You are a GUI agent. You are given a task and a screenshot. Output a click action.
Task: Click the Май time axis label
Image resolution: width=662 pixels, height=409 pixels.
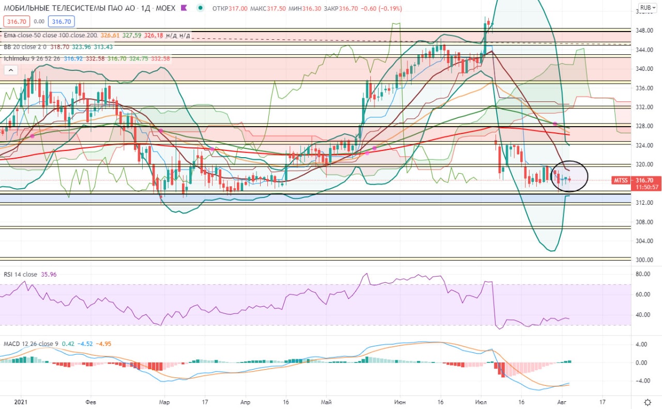(x=326, y=402)
